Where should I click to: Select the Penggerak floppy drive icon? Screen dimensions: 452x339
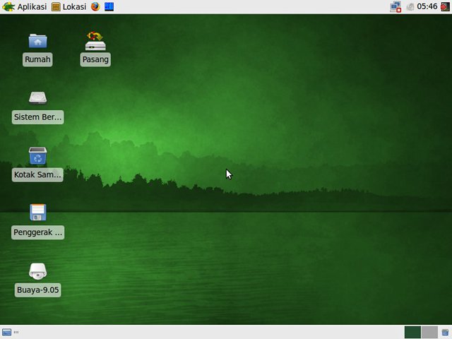click(x=37, y=213)
